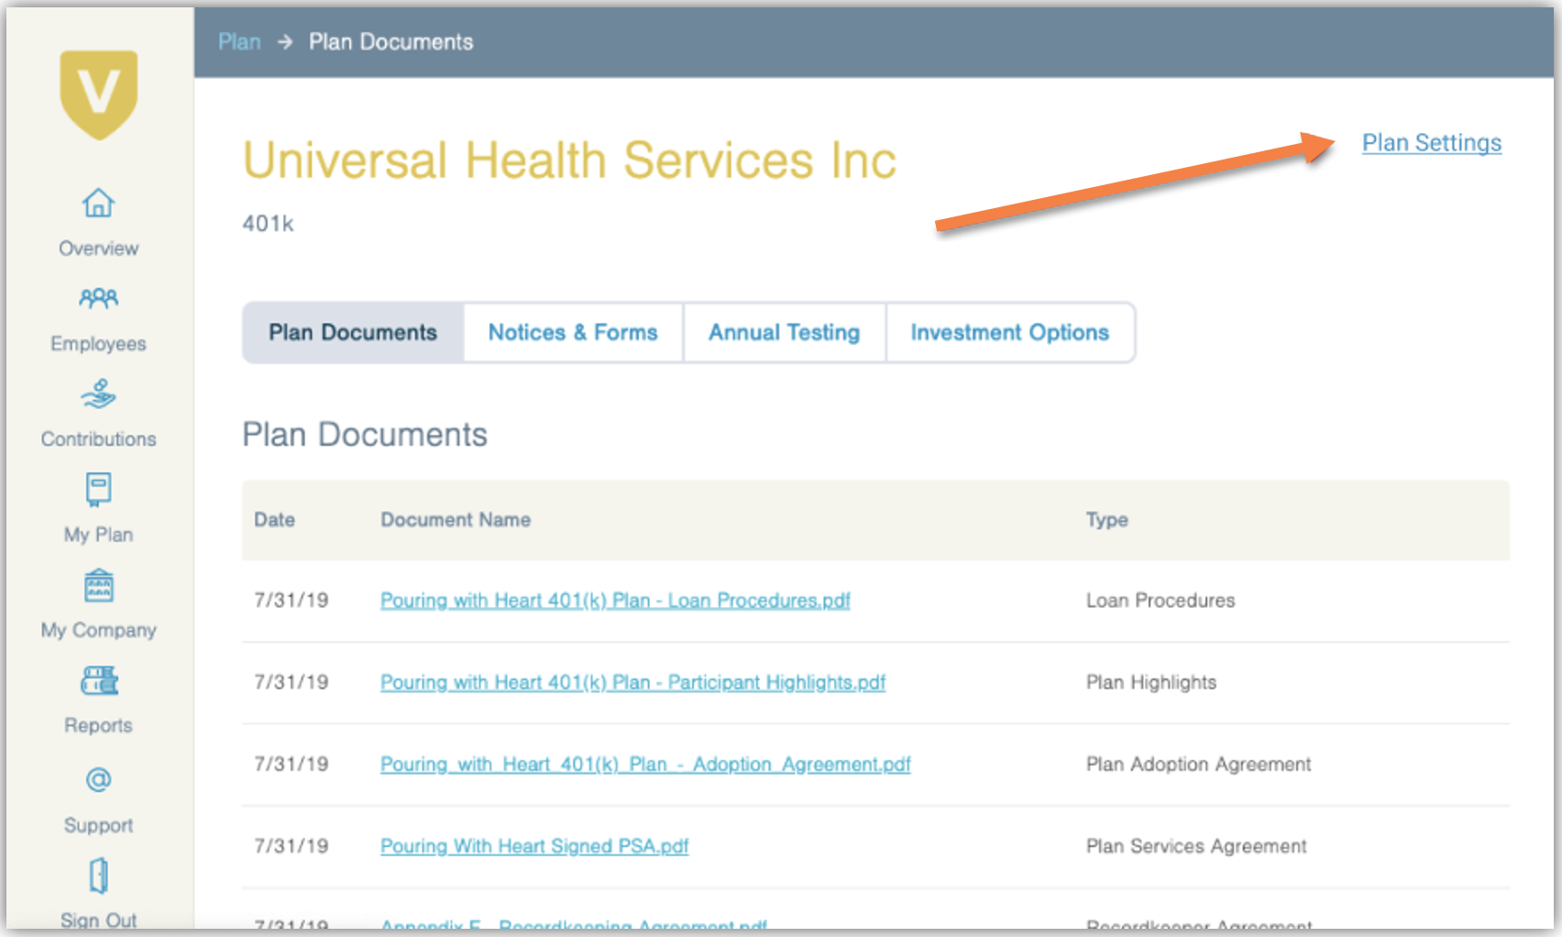Click the date in the Adoption Agreement row

[291, 765]
